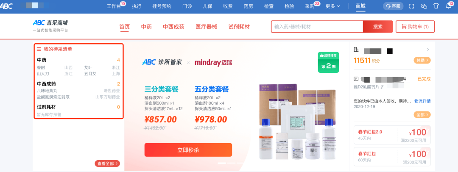Click the ABC logo in top bar
The width and height of the screenshot is (458, 172).
tap(6, 6)
